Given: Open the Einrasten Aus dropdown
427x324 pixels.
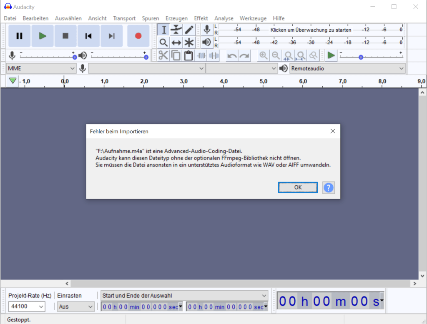Looking at the screenshot, I should coord(76,307).
